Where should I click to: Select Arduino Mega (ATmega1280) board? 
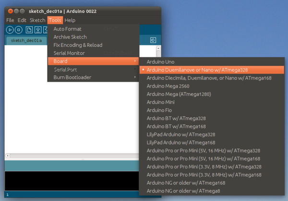click(x=212, y=94)
